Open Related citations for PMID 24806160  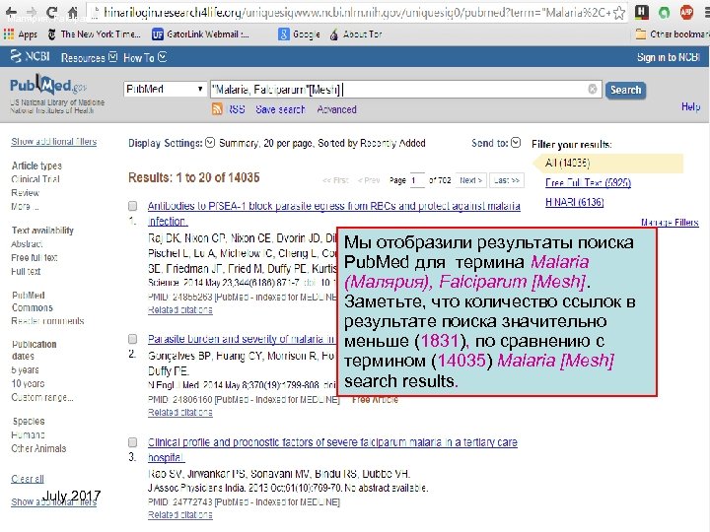point(179,413)
